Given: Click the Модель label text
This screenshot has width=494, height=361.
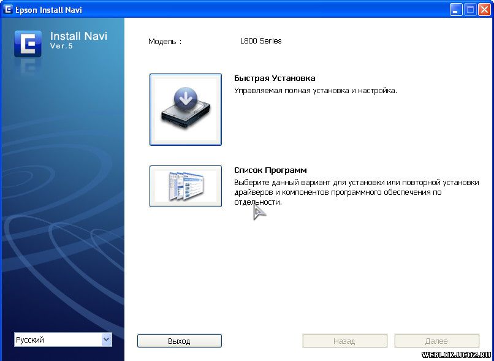Looking at the screenshot, I should click(165, 41).
